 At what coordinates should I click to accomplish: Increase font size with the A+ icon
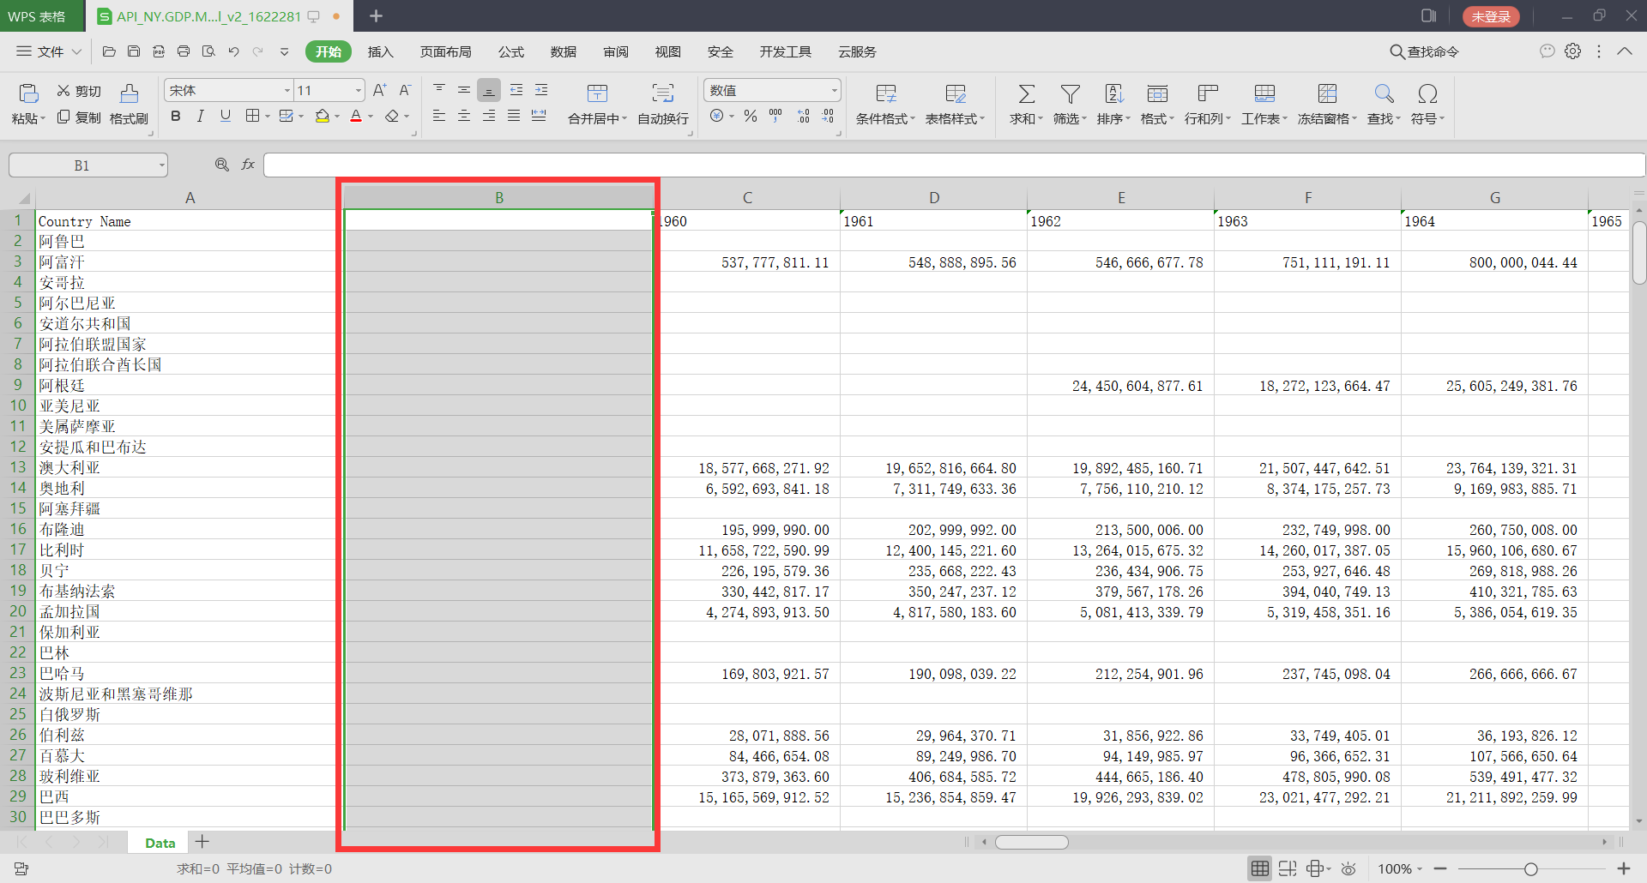380,90
